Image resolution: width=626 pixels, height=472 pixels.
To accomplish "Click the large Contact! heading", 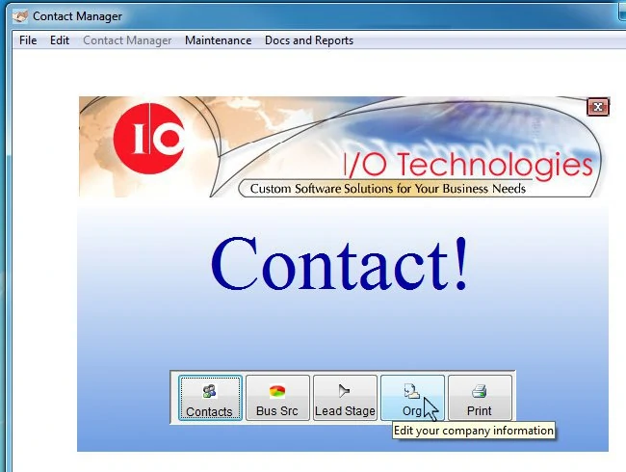I will click(x=339, y=263).
